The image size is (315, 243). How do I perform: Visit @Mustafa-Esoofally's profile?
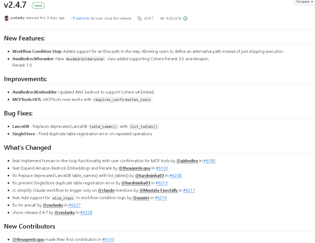pos(158,191)
